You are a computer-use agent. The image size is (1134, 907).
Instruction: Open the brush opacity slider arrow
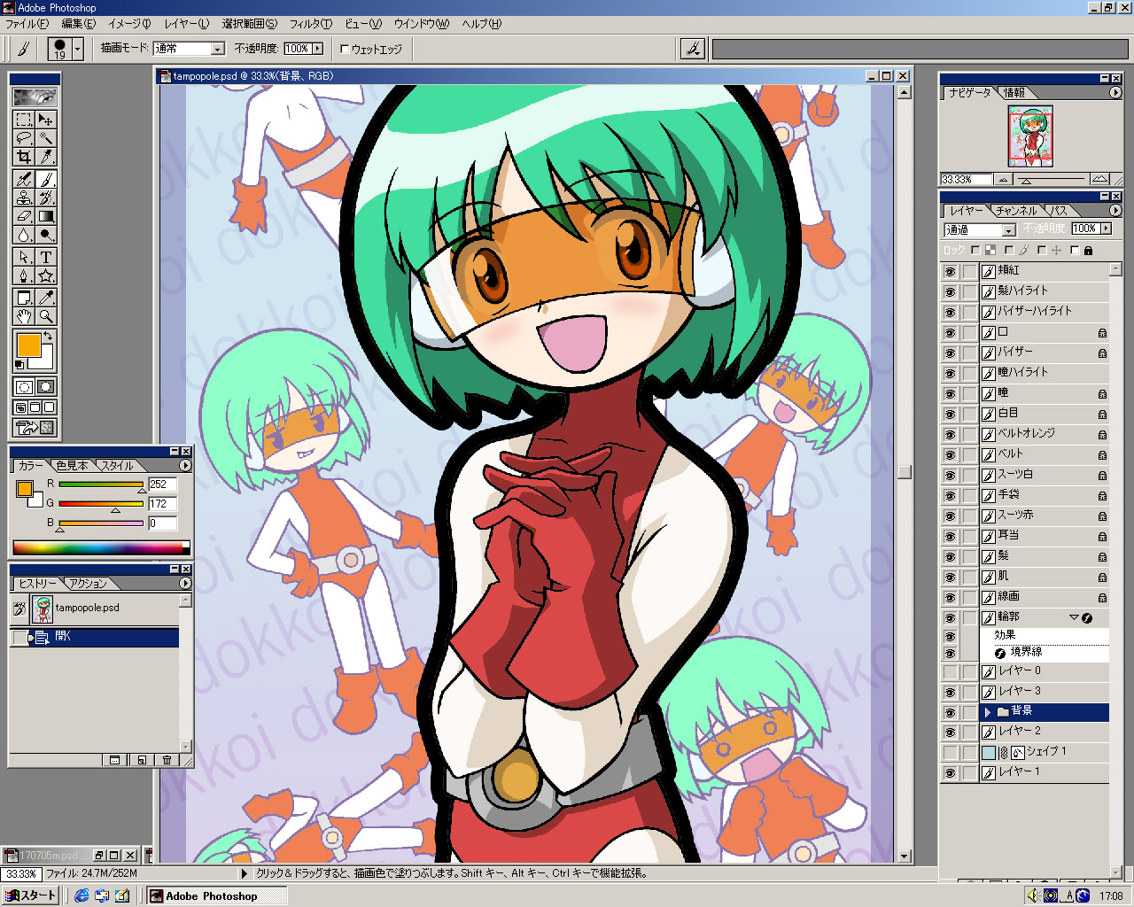[x=317, y=49]
